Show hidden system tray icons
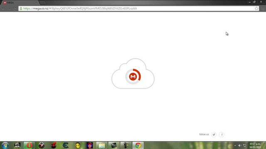Image resolution: width=266 pixels, height=149 pixels. [235, 145]
